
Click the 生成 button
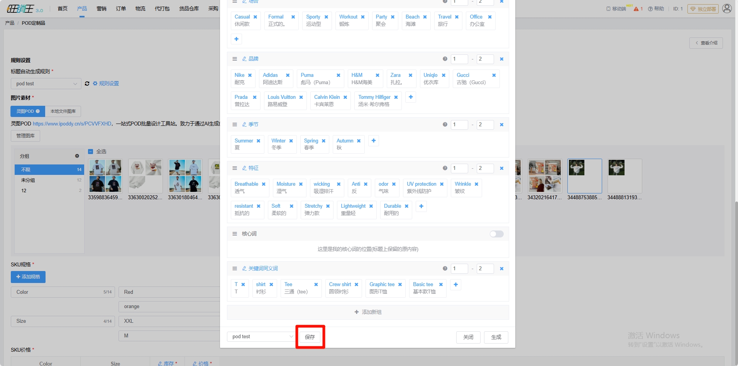pos(496,337)
